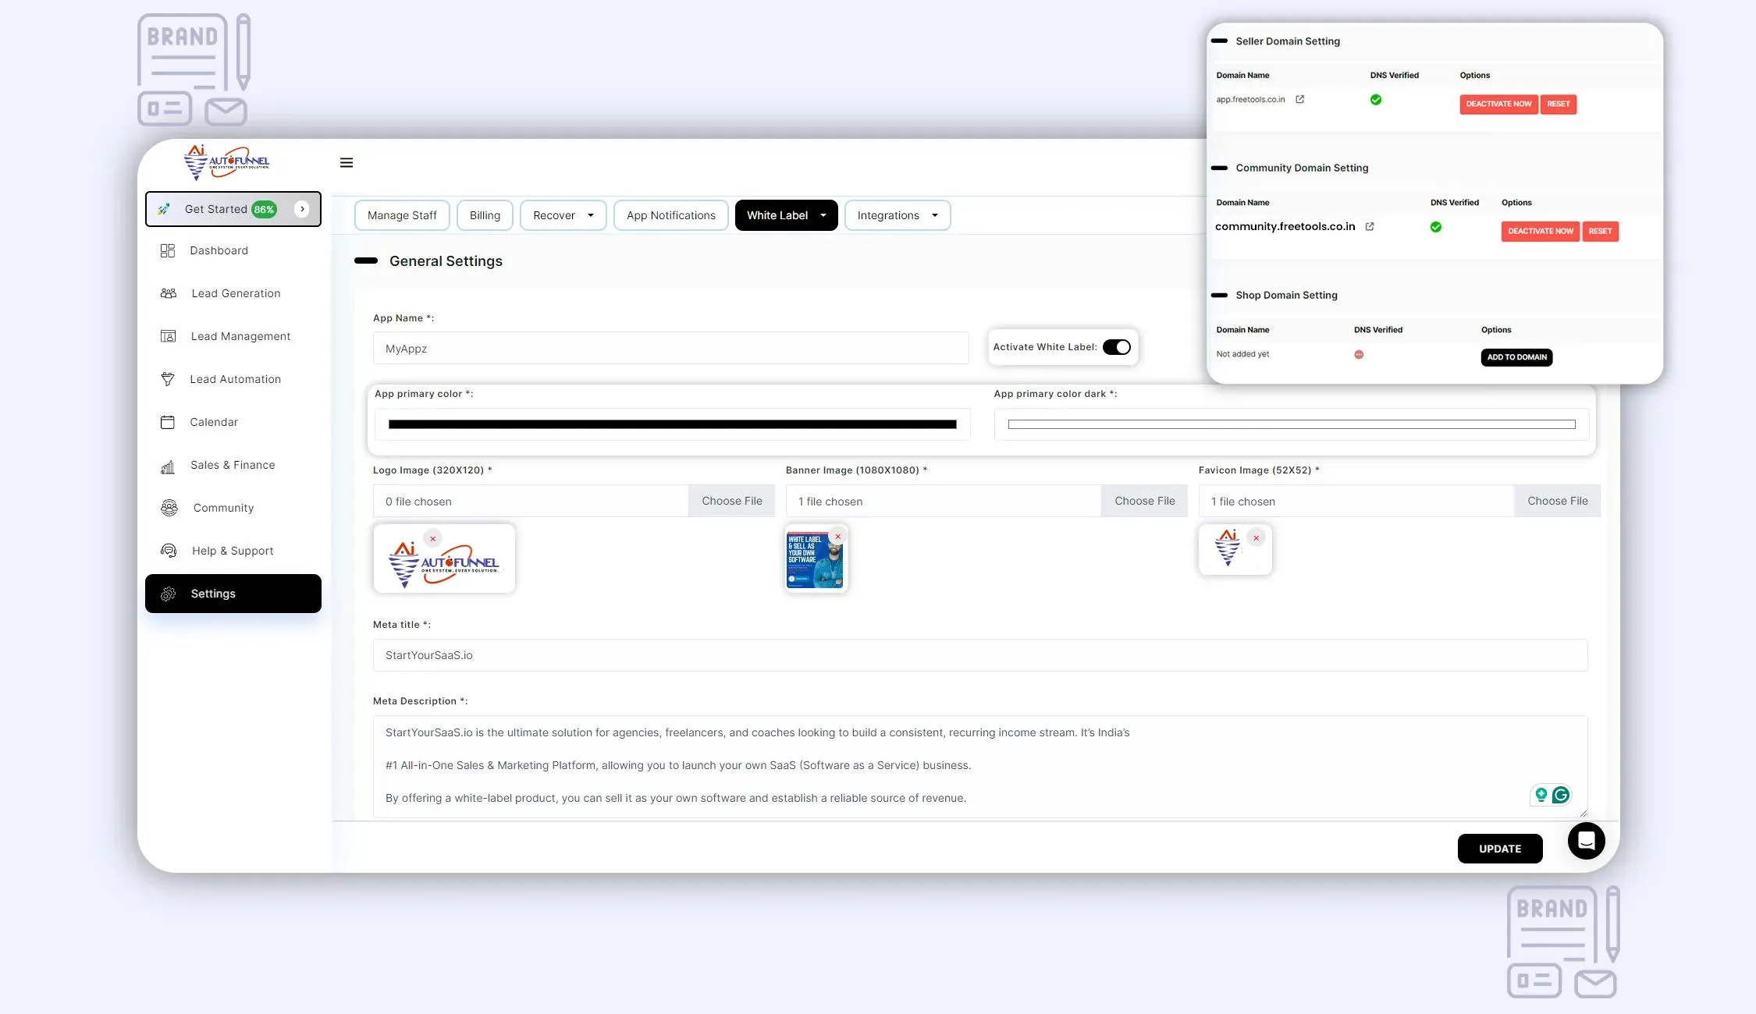Click the Calendar icon in sidebar

coord(167,422)
